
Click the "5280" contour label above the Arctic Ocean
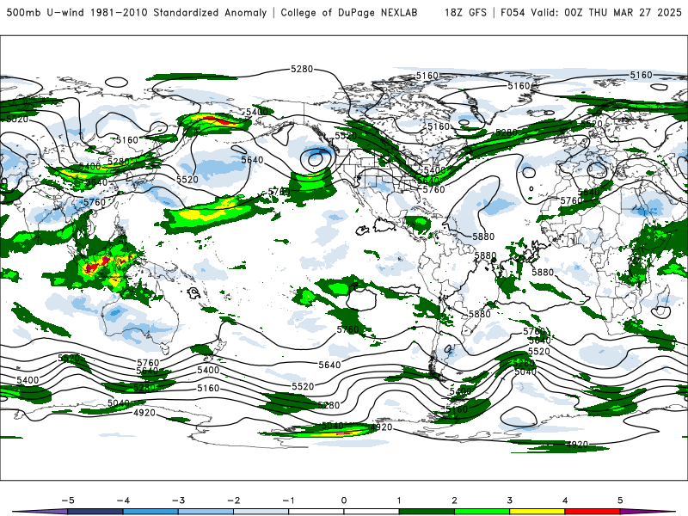302,69
